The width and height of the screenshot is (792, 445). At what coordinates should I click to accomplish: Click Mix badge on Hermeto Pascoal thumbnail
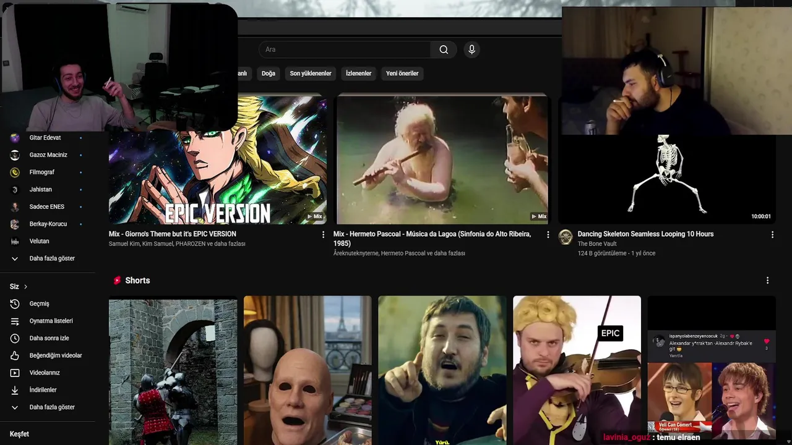point(539,216)
